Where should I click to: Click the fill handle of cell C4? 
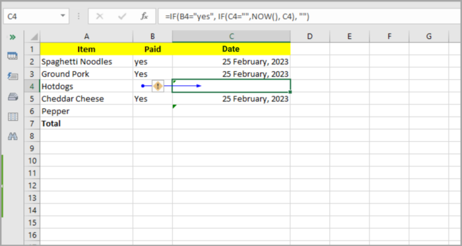pyautogui.click(x=290, y=92)
